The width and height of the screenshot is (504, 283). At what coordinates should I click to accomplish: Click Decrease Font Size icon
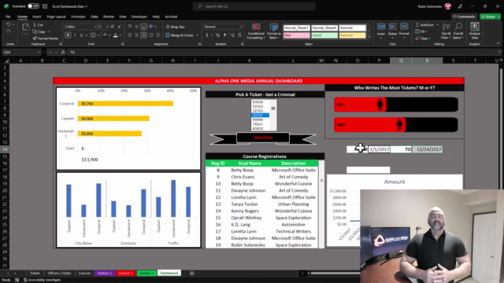tap(119, 27)
